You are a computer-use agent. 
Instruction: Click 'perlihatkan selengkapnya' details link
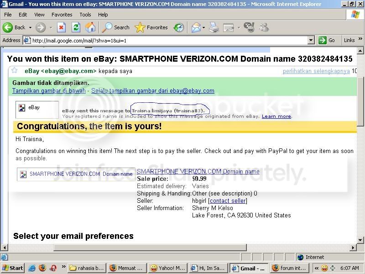(x=316, y=71)
